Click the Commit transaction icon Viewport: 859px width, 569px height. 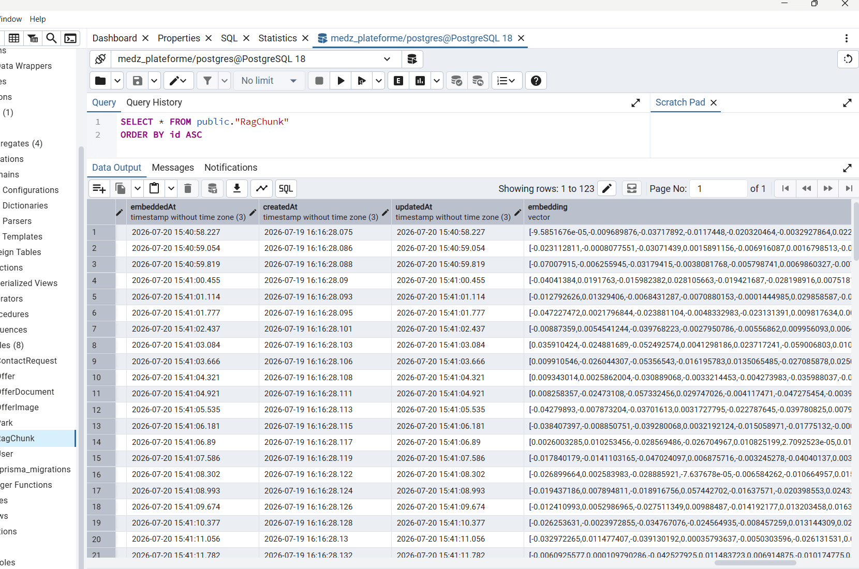pyautogui.click(x=456, y=81)
